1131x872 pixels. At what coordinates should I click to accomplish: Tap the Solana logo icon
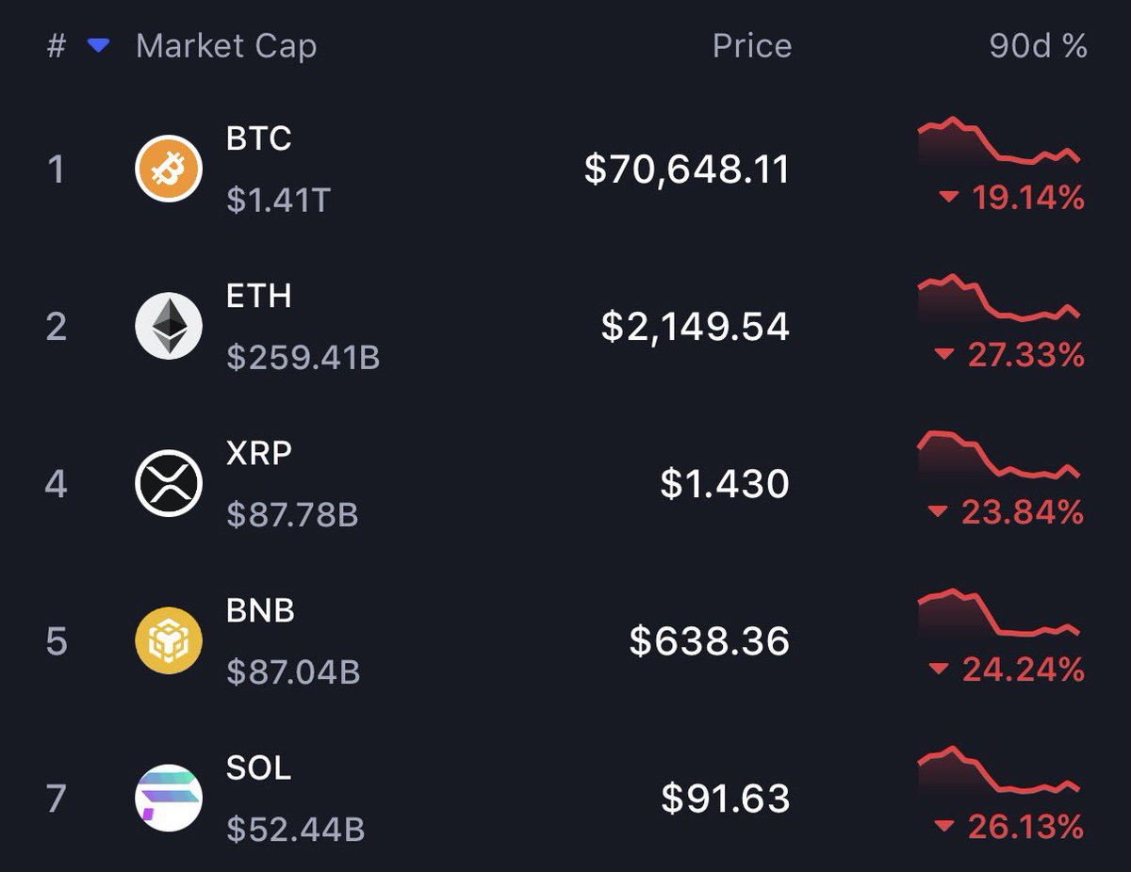click(x=169, y=798)
